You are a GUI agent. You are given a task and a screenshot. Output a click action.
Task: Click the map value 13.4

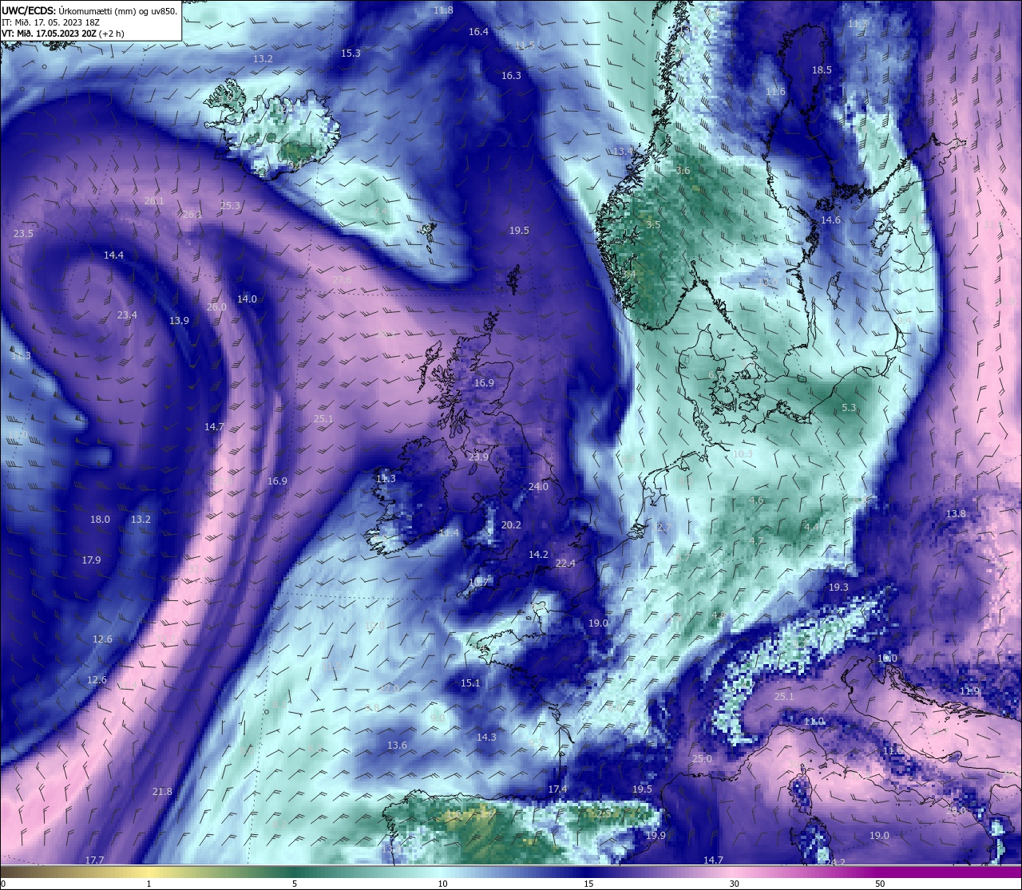tap(624, 152)
